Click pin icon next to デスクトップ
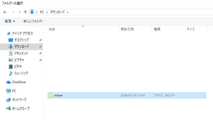Screen dimensions: 213x120 [x=40, y=40]
